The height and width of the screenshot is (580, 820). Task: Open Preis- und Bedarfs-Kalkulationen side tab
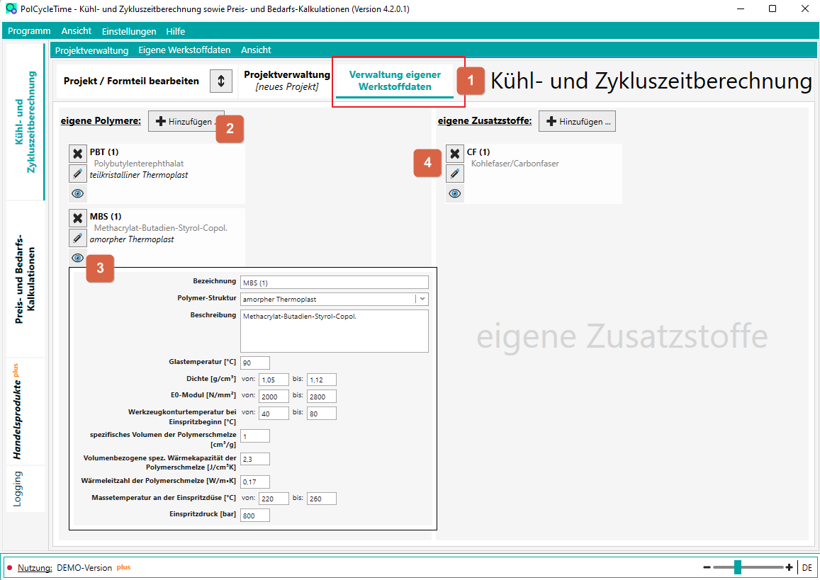click(x=26, y=278)
